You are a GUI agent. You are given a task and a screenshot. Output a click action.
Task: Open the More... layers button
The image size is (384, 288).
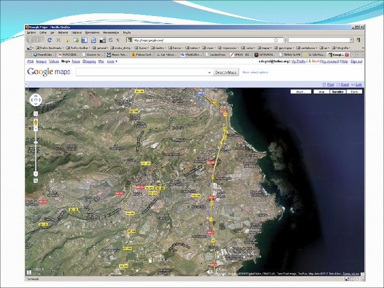coord(301,92)
